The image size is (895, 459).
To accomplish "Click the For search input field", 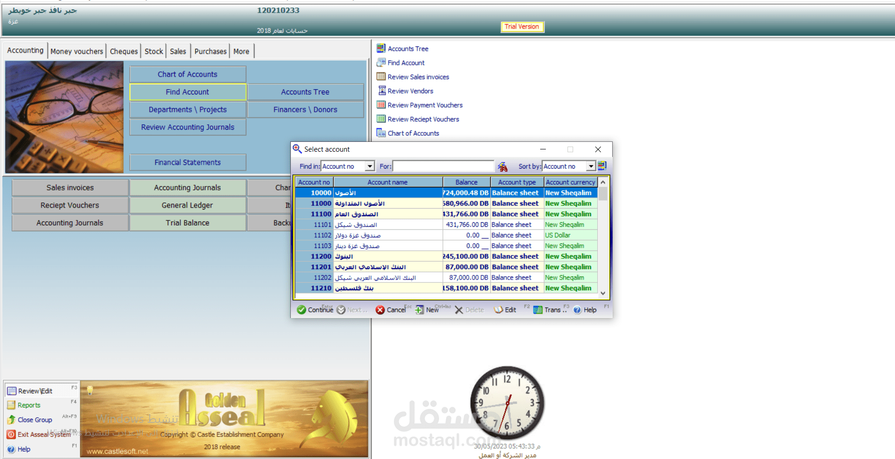I will (443, 166).
